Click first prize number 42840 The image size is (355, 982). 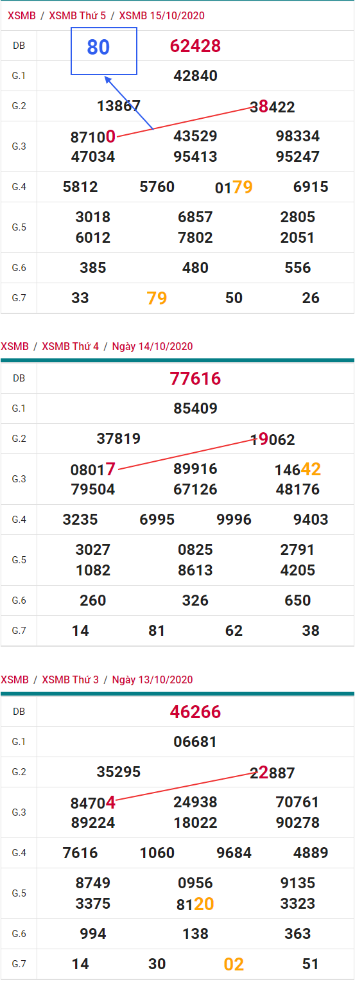point(195,76)
